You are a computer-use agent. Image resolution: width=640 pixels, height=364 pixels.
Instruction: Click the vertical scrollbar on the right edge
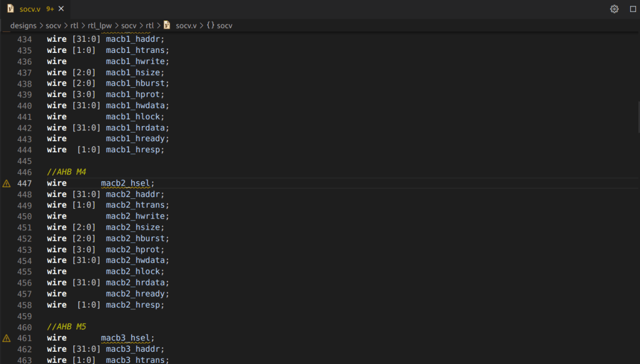[637, 110]
